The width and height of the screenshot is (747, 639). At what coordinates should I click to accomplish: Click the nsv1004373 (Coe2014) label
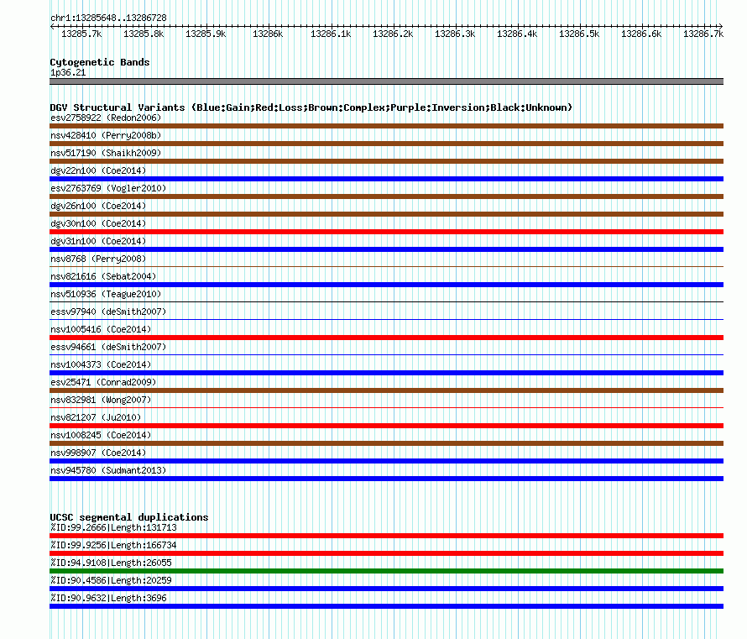[x=101, y=364]
